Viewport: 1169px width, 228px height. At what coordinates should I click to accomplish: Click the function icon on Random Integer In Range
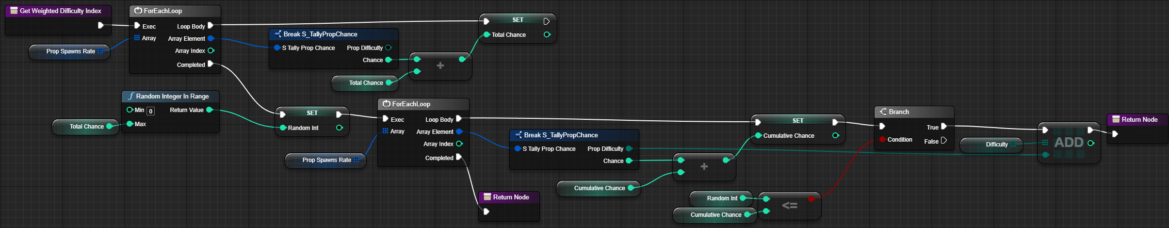point(130,96)
